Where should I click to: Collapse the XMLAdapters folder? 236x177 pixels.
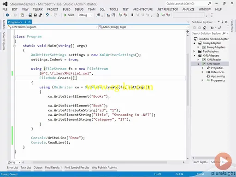pyautogui.click(x=195, y=56)
